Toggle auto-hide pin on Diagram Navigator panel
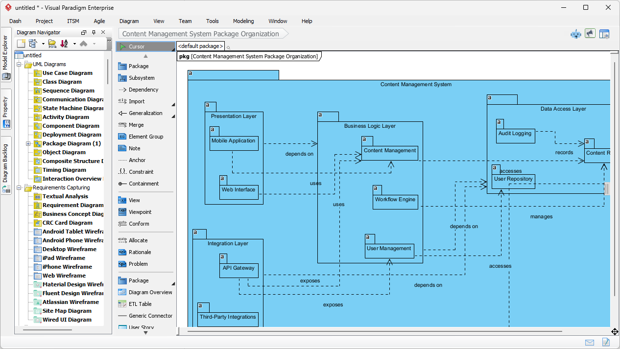 pyautogui.click(x=93, y=32)
